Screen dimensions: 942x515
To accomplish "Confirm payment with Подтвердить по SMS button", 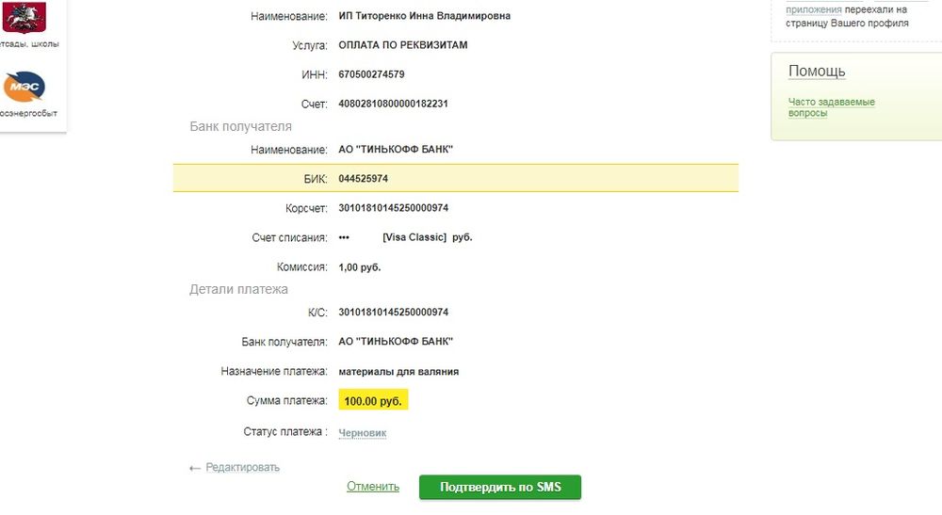I will coord(500,487).
